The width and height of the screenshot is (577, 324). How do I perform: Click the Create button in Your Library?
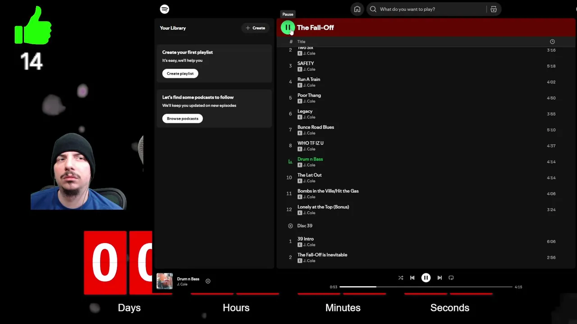click(255, 28)
